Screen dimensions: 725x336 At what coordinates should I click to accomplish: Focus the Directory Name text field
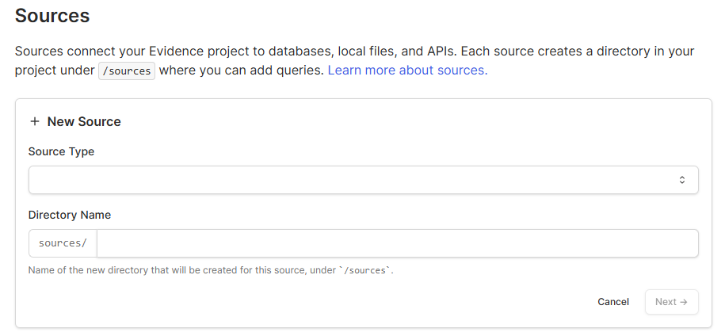(397, 243)
